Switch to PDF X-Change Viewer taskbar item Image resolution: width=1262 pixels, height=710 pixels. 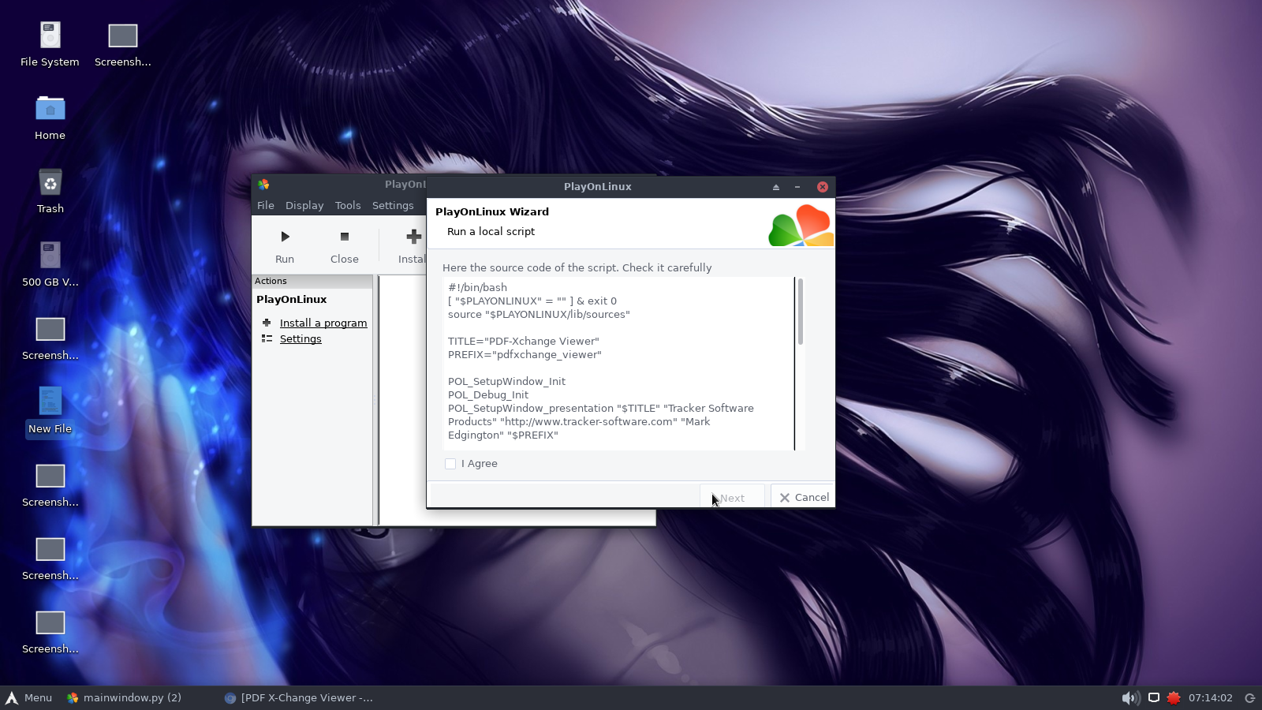(299, 697)
